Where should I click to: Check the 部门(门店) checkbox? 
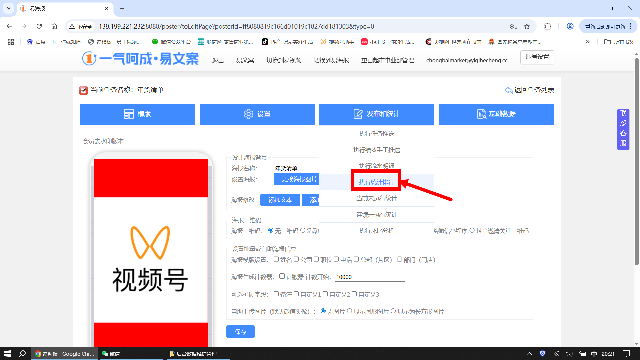(399, 259)
